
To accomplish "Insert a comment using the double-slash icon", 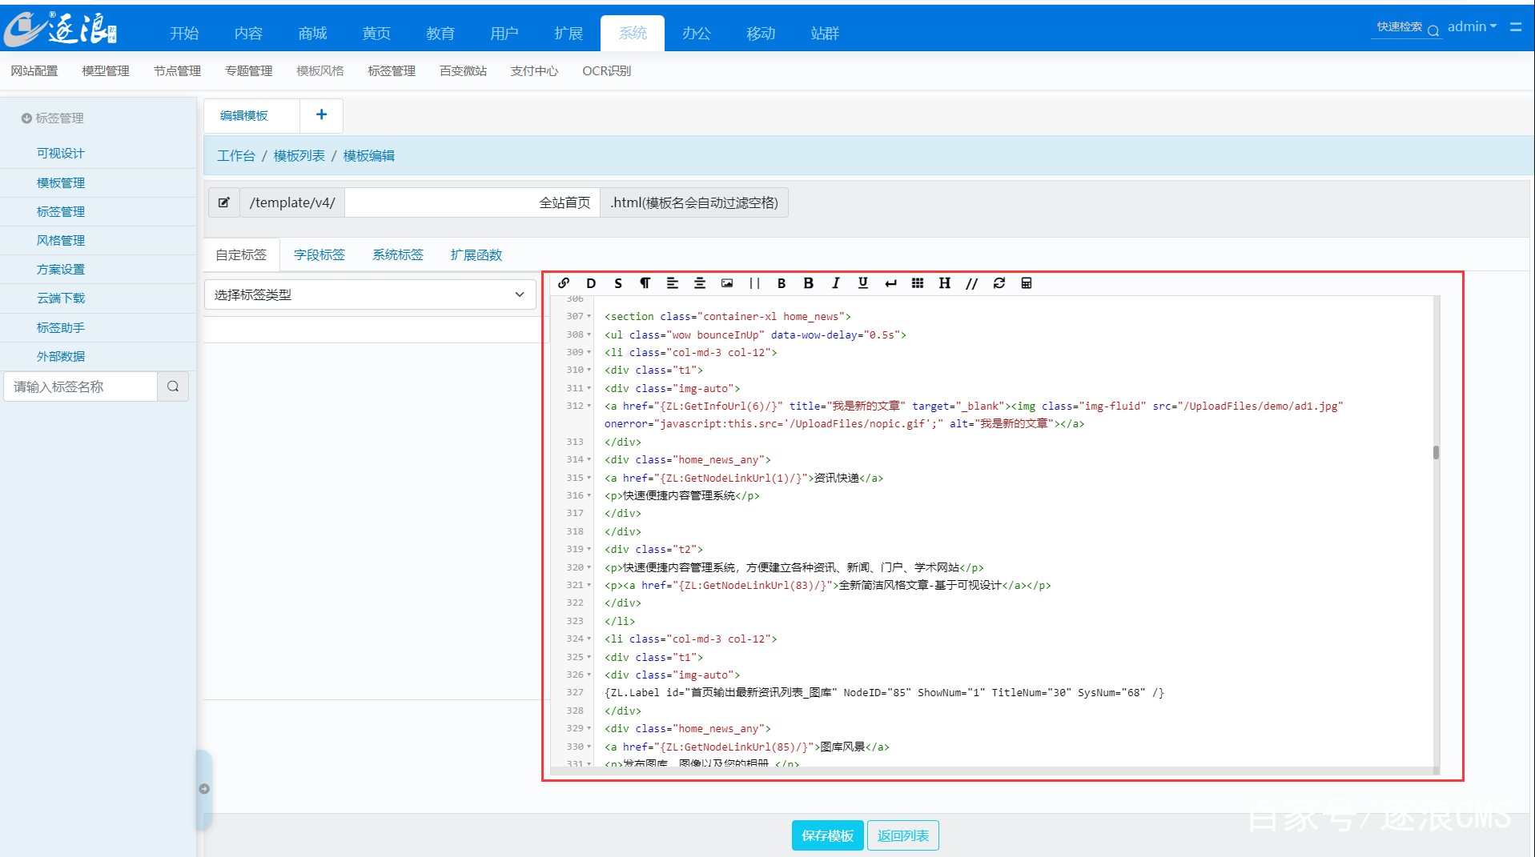I will coord(972,283).
